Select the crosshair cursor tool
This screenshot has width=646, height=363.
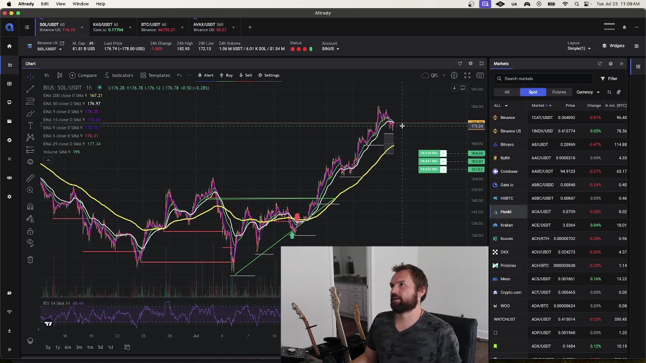pos(30,76)
